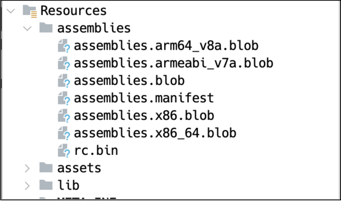Image resolution: width=341 pixels, height=201 pixels.
Task: Select the assemblies.manifest file label
Action: tap(144, 98)
